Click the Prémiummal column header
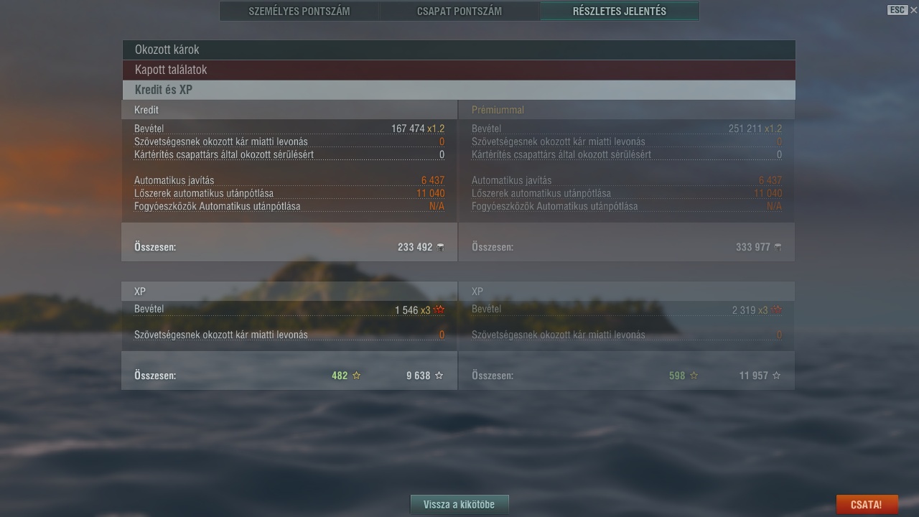Viewport: 919px width, 517px height. tap(498, 110)
